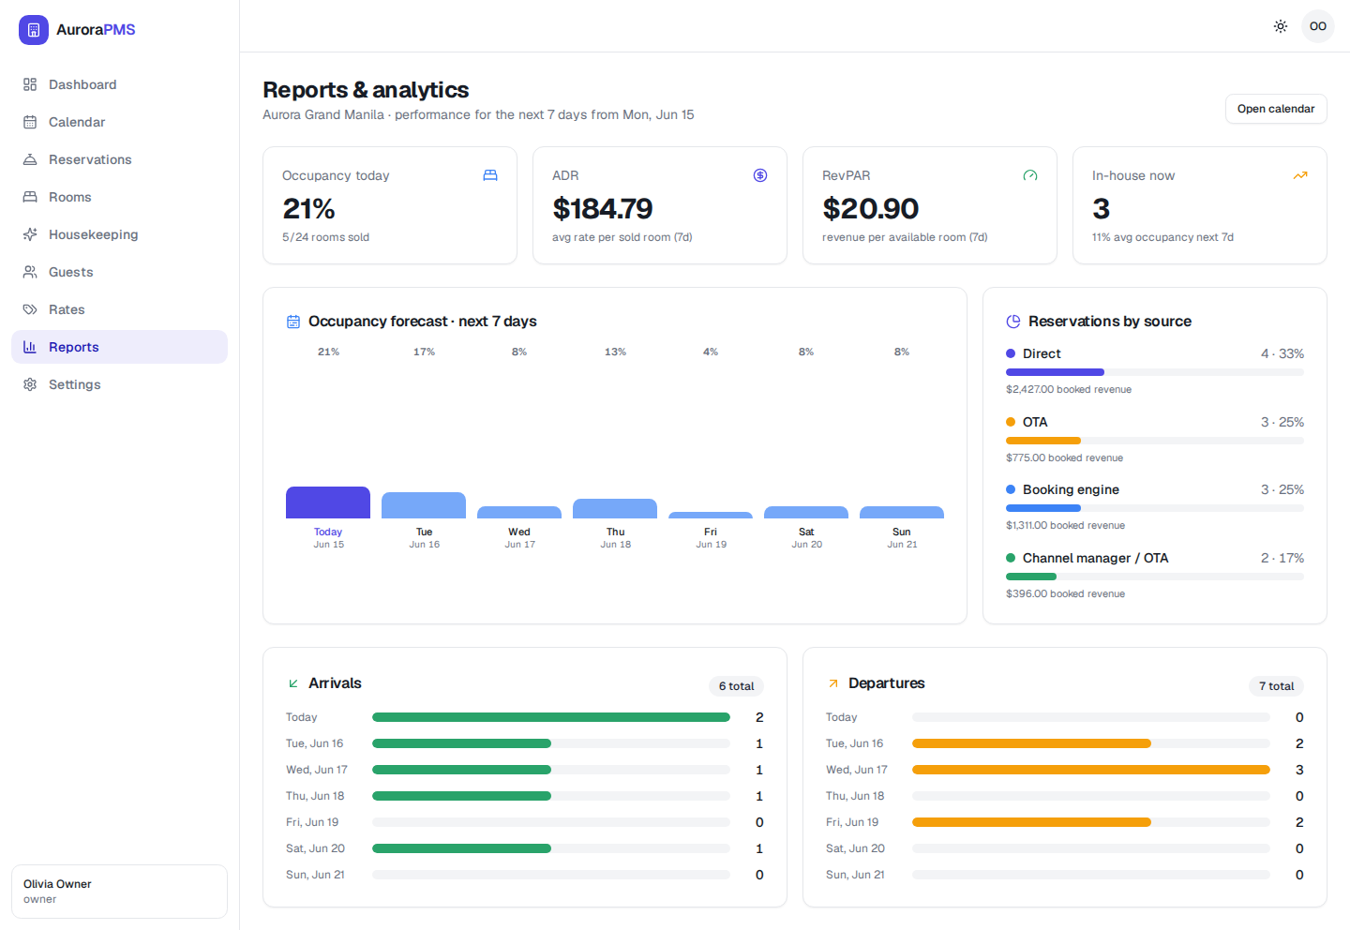This screenshot has width=1350, height=930.
Task: Click the '5/24 rooms sold' text
Action: click(326, 237)
